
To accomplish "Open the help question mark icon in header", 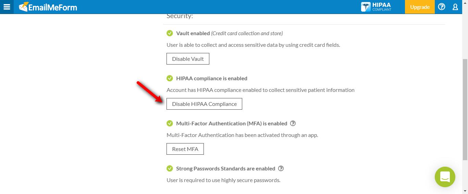I will [442, 7].
